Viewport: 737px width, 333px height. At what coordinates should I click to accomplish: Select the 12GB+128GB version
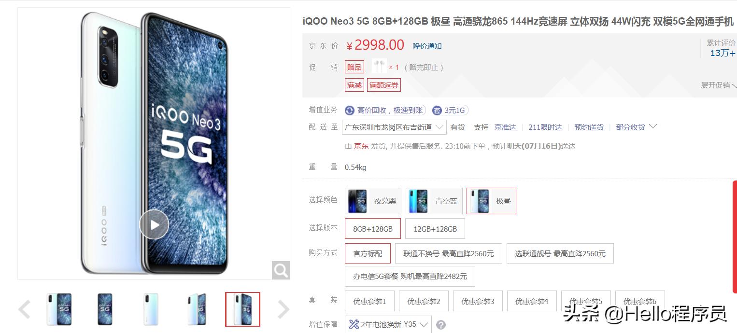point(435,229)
